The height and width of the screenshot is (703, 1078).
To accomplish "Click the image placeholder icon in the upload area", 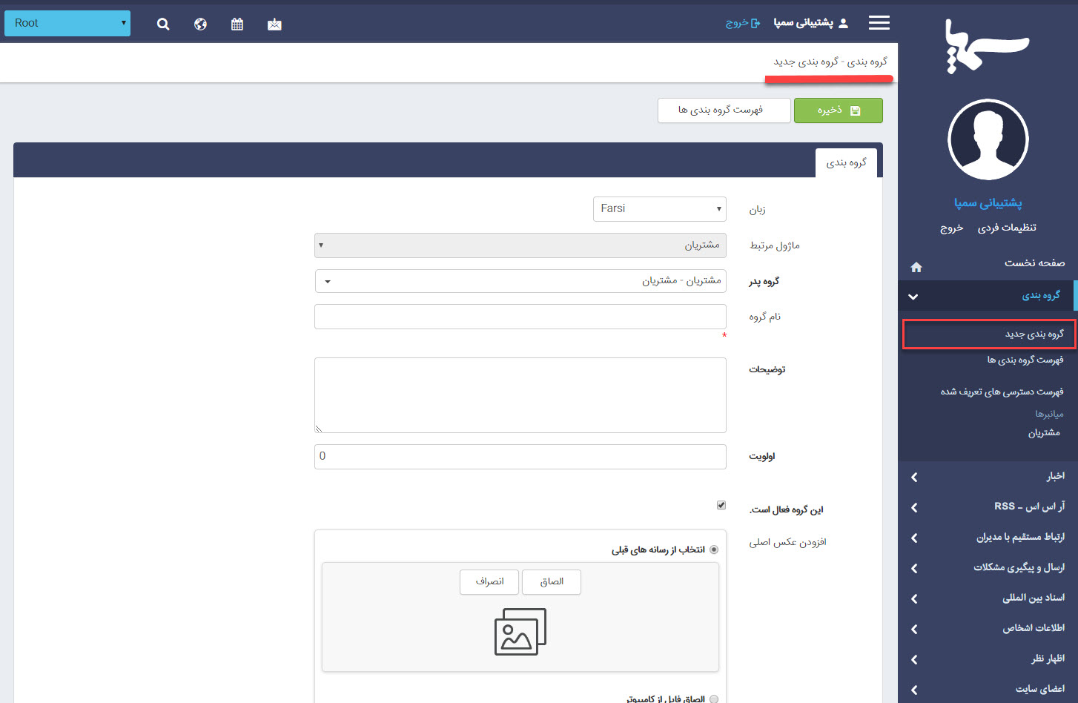I will (520, 632).
